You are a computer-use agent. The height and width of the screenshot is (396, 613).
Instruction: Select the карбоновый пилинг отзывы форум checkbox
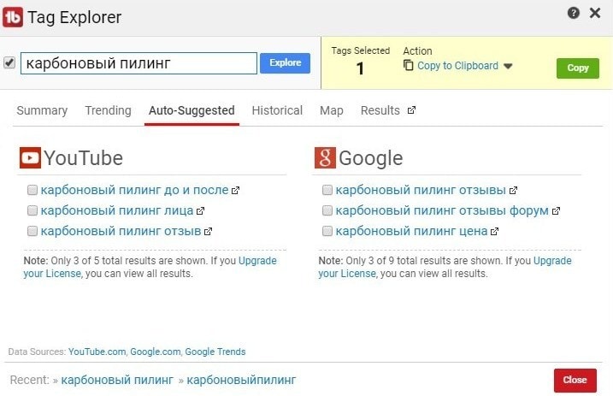(327, 210)
